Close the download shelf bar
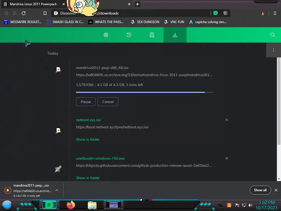 coord(276,190)
